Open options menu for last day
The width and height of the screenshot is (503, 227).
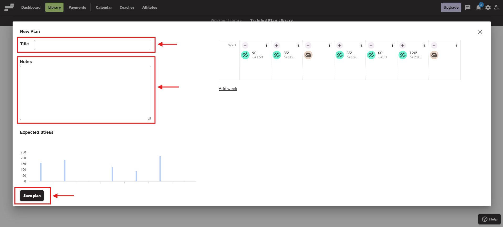(456, 46)
